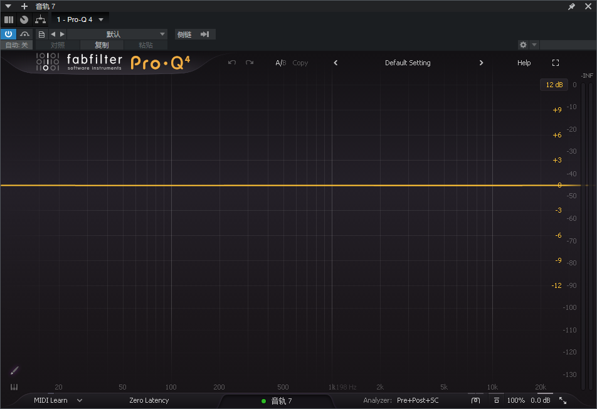Click the 音轨 7 title text
Viewport: 597px width, 409px height.
[x=45, y=6]
